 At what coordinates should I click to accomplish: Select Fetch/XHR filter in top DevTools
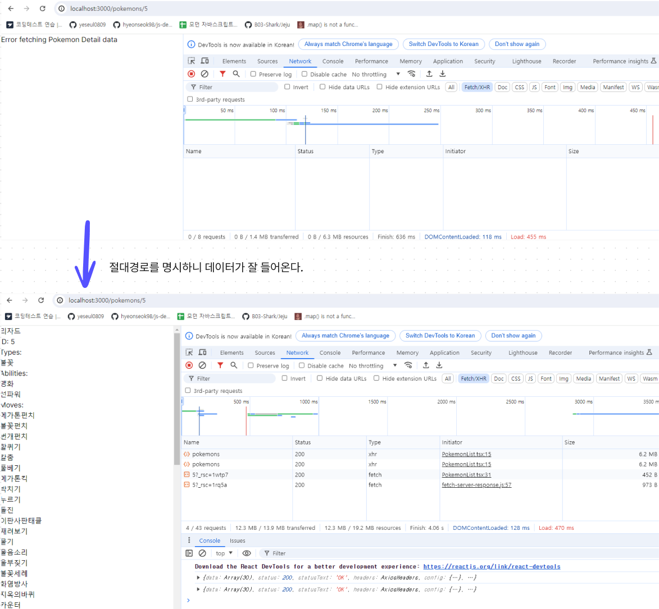pyautogui.click(x=477, y=87)
